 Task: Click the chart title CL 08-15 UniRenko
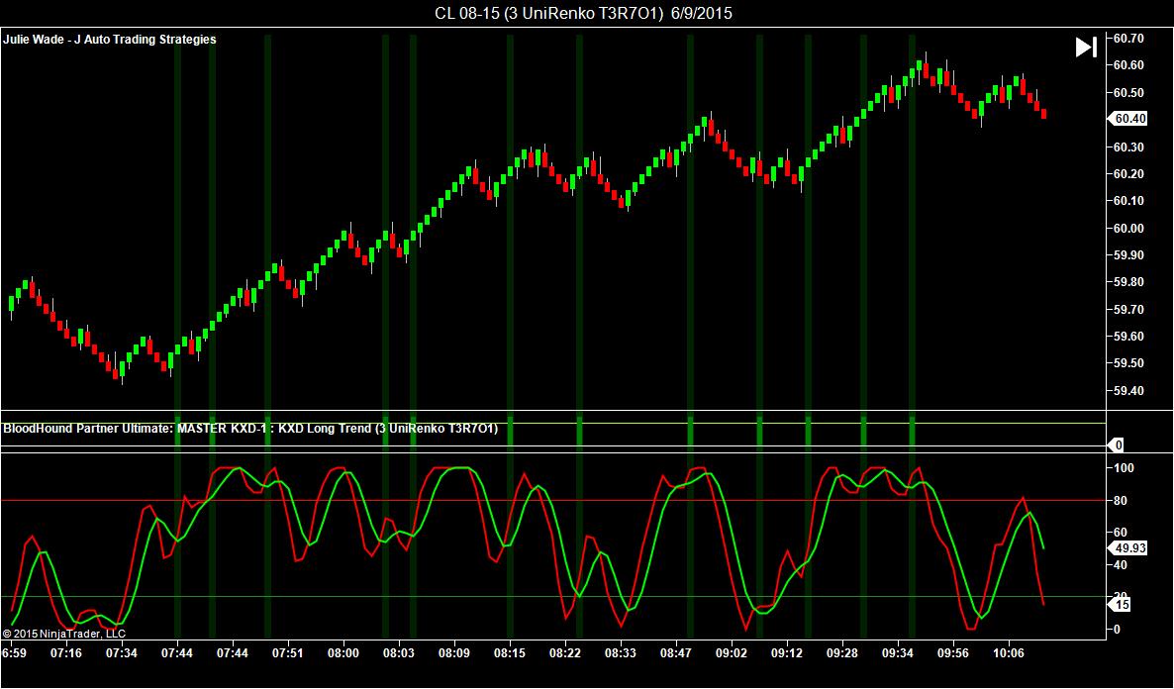(x=584, y=13)
